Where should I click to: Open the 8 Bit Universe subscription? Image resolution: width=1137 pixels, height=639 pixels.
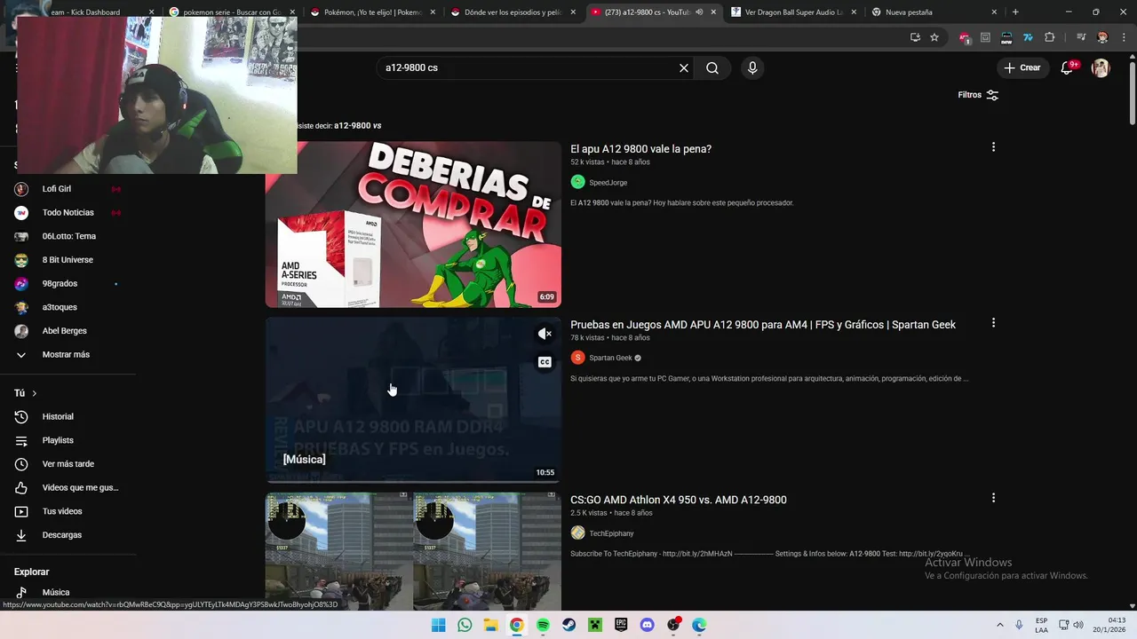(68, 260)
